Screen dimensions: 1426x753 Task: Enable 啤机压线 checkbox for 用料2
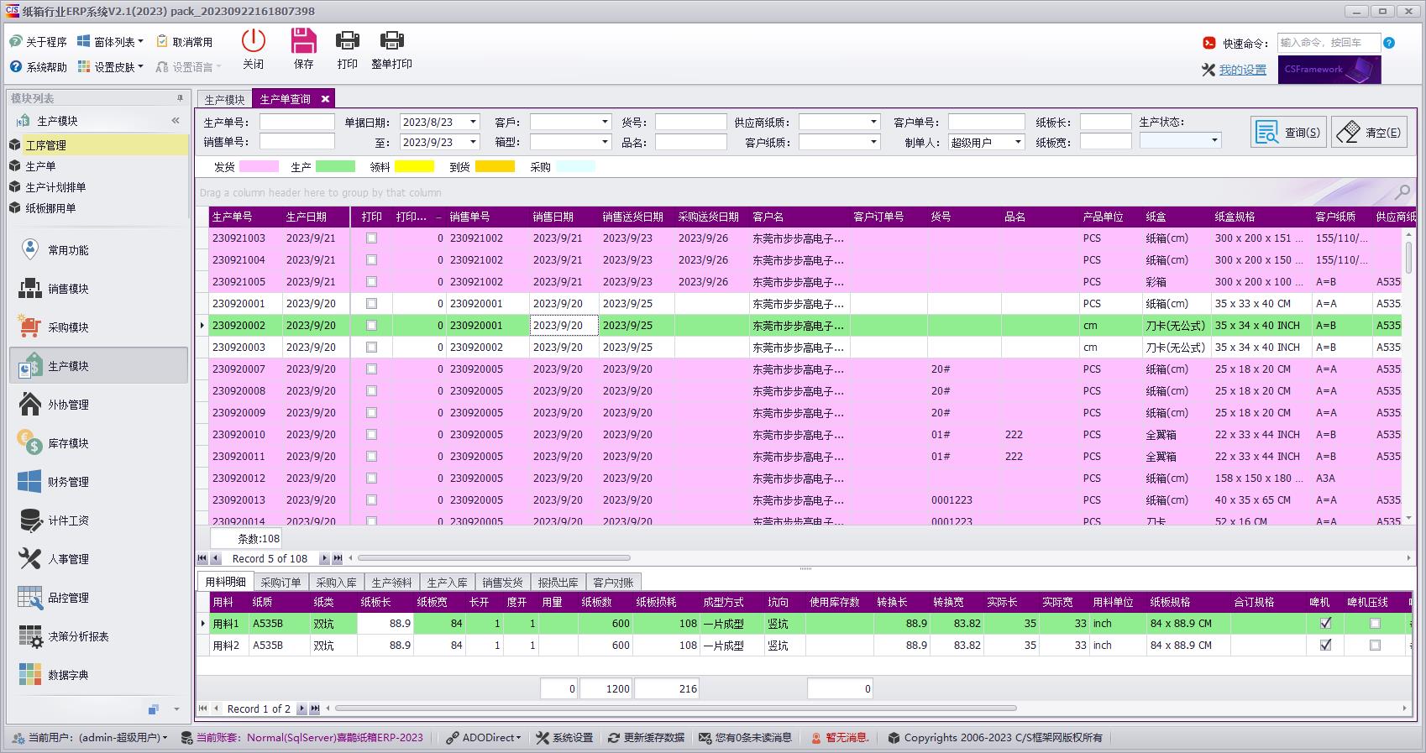pos(1375,646)
